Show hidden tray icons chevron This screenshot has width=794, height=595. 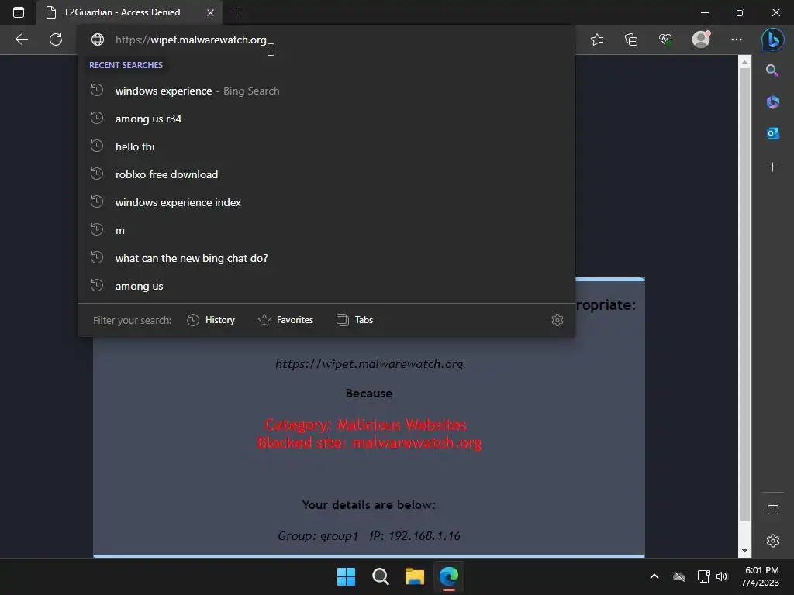654,576
